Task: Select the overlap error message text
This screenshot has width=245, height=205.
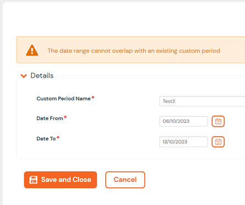Action: click(134, 51)
